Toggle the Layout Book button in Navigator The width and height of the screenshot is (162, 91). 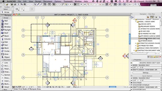(156, 17)
